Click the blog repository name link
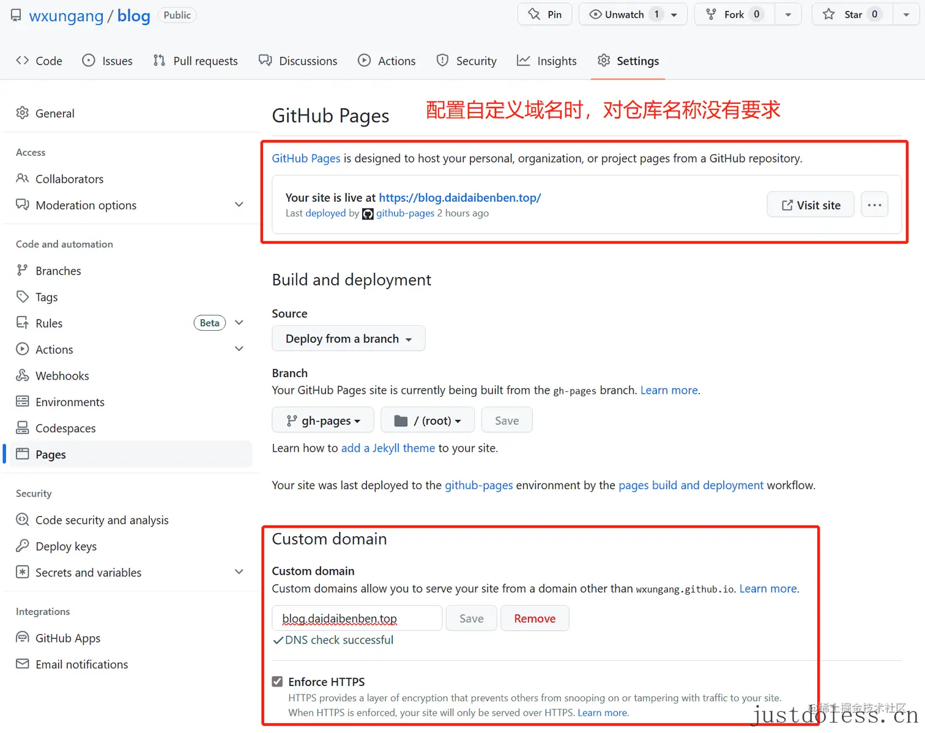The width and height of the screenshot is (925, 733). tap(134, 15)
